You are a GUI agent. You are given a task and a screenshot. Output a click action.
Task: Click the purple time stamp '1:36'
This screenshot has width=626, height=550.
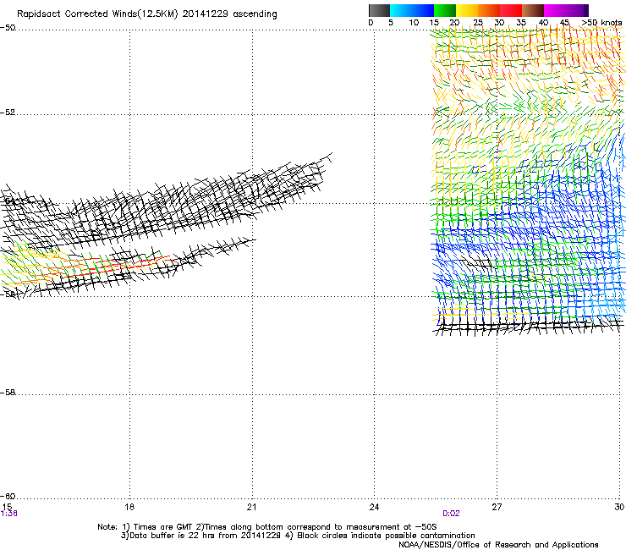point(8,514)
